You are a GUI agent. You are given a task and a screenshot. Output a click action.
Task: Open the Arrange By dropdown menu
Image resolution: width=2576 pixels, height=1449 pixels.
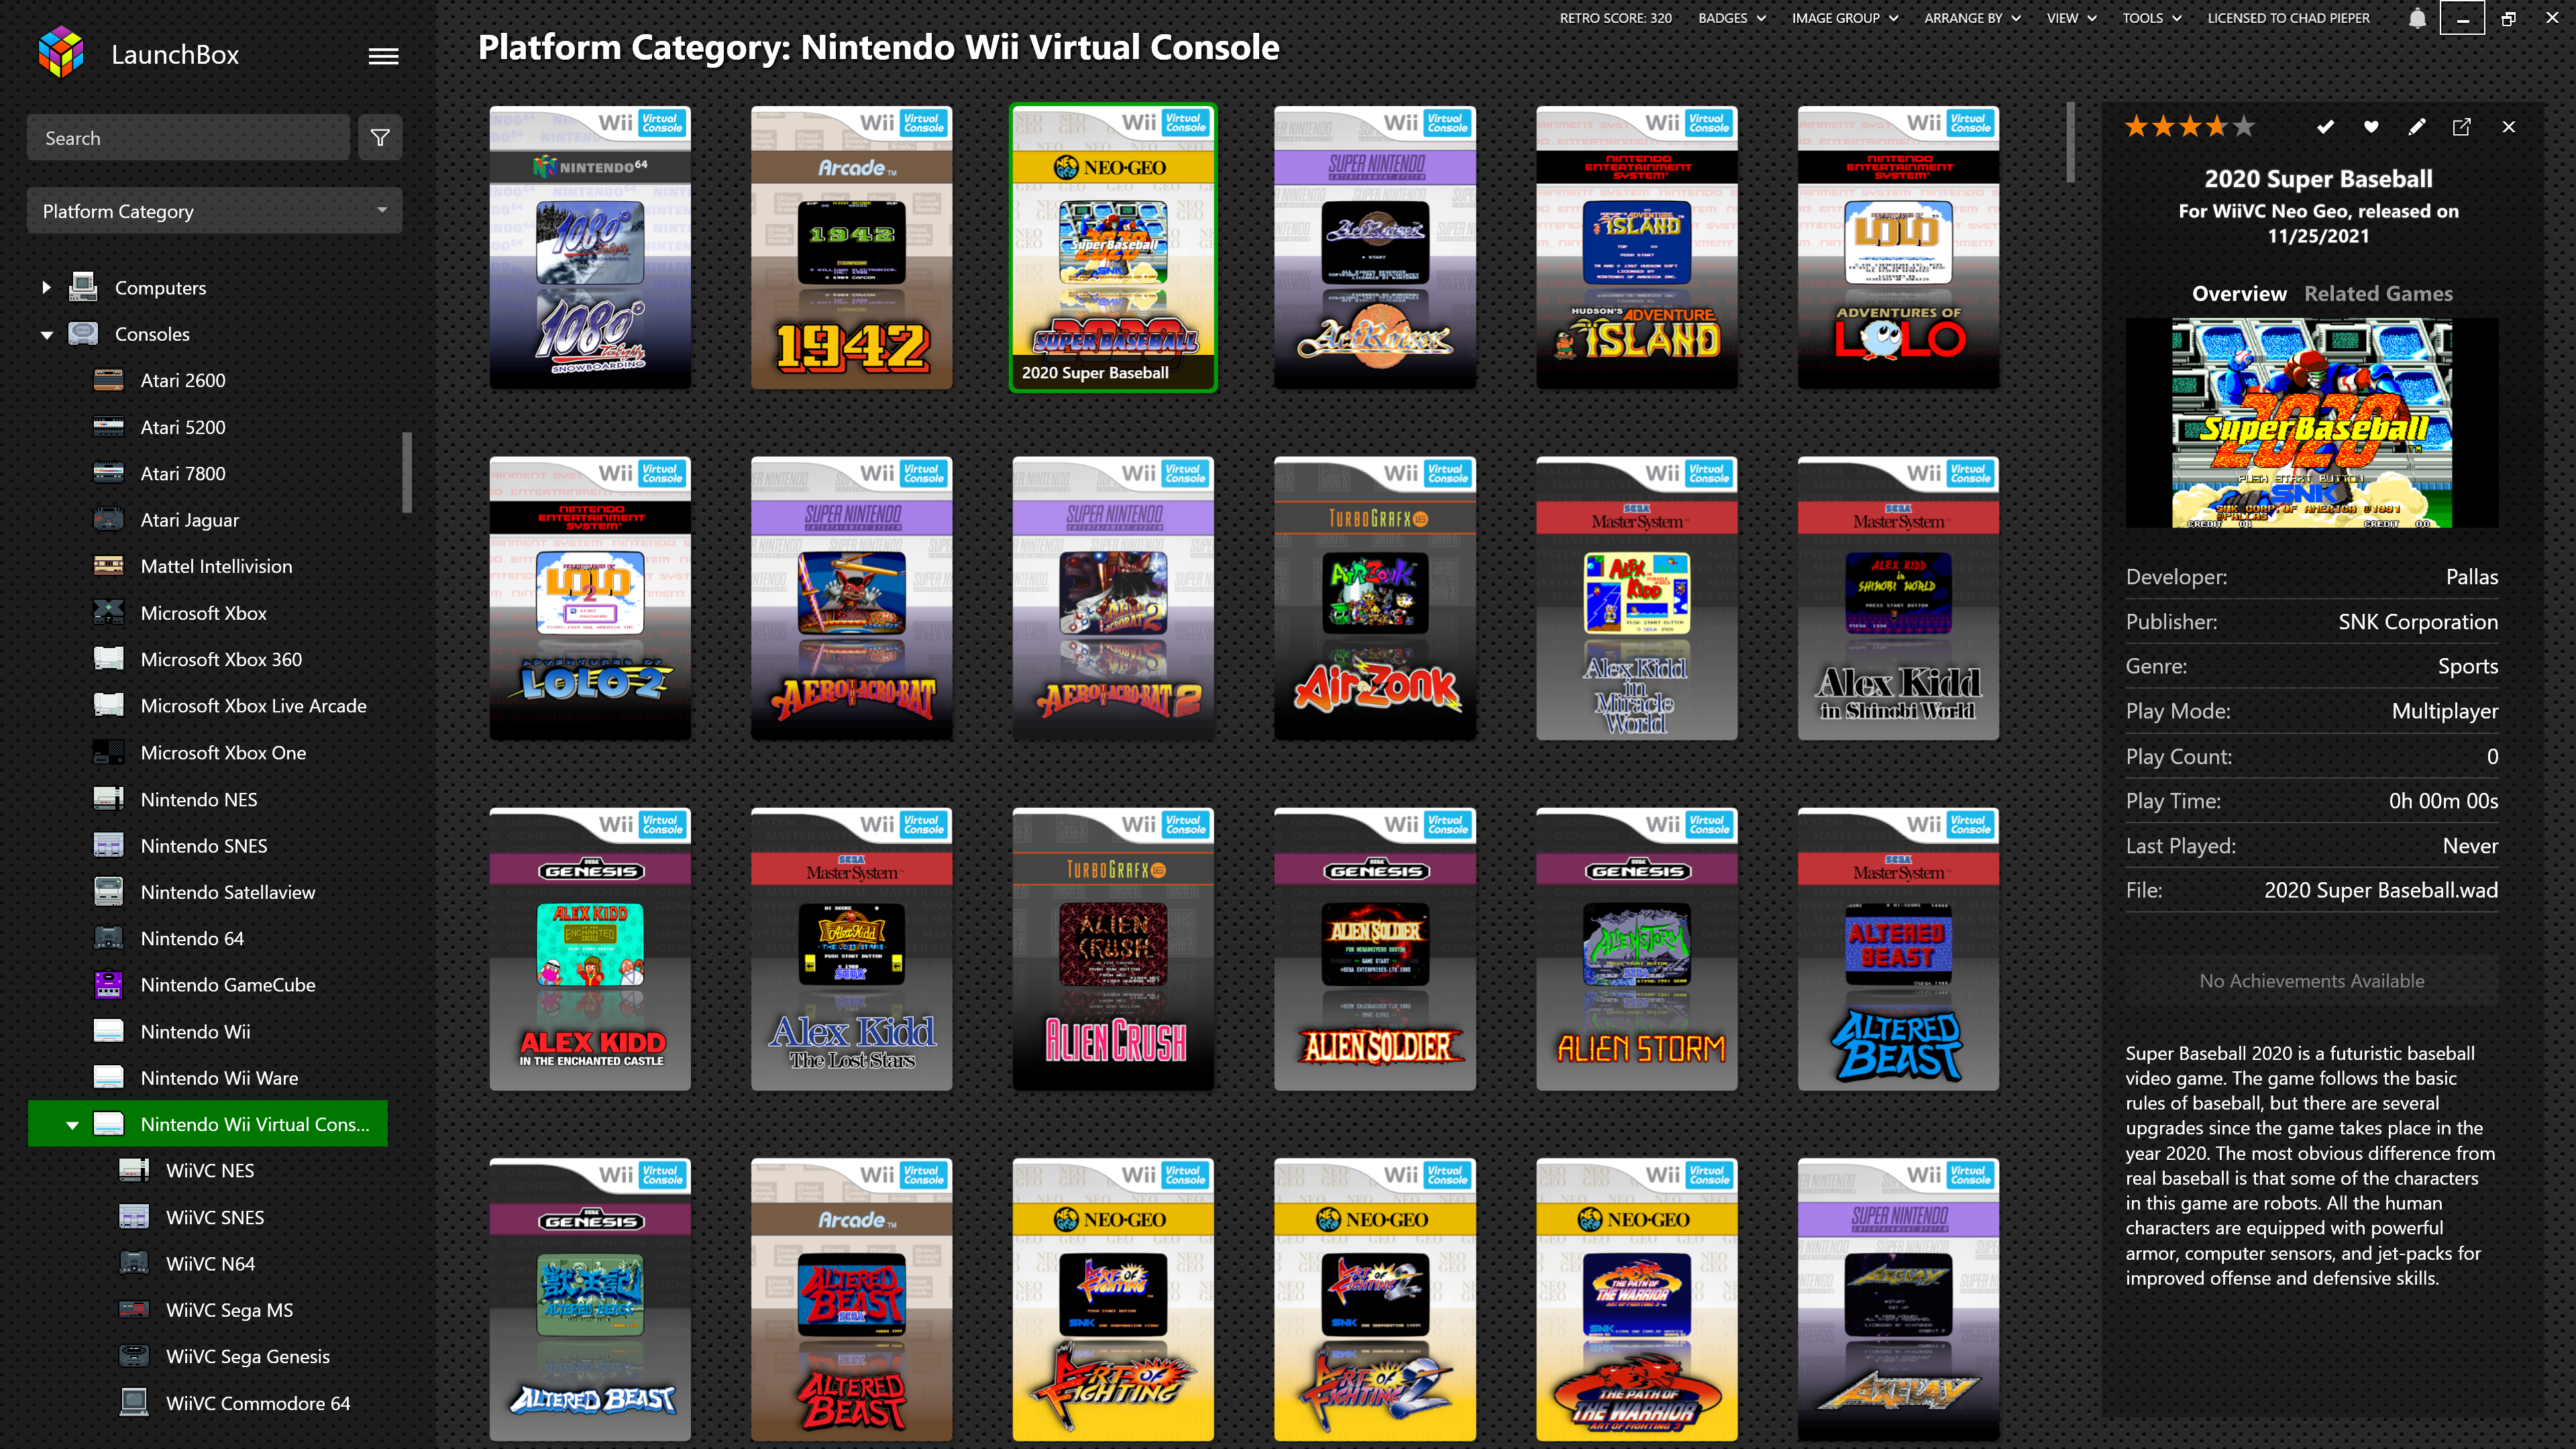coord(1972,18)
